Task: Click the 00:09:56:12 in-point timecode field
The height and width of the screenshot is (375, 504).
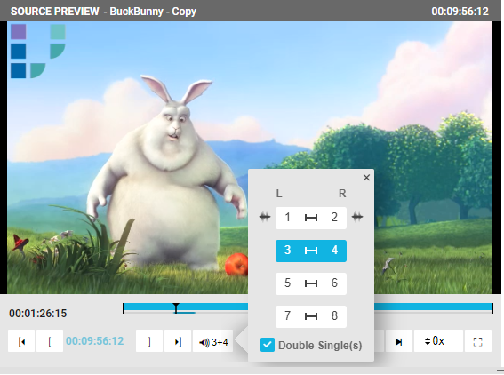Action: (x=95, y=341)
